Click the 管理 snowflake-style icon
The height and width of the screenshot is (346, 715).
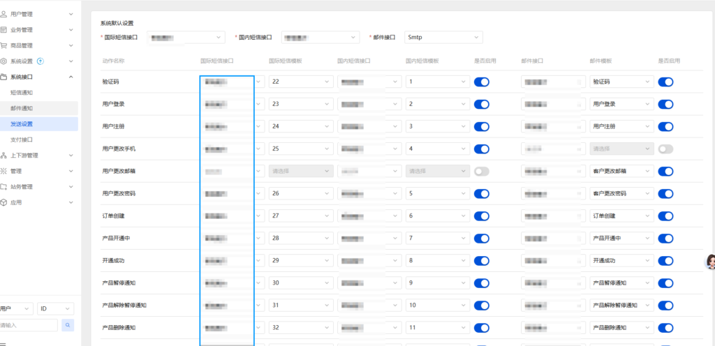coord(3,171)
